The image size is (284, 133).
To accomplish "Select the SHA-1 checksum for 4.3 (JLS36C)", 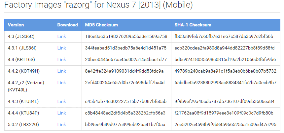I will point(224,36).
